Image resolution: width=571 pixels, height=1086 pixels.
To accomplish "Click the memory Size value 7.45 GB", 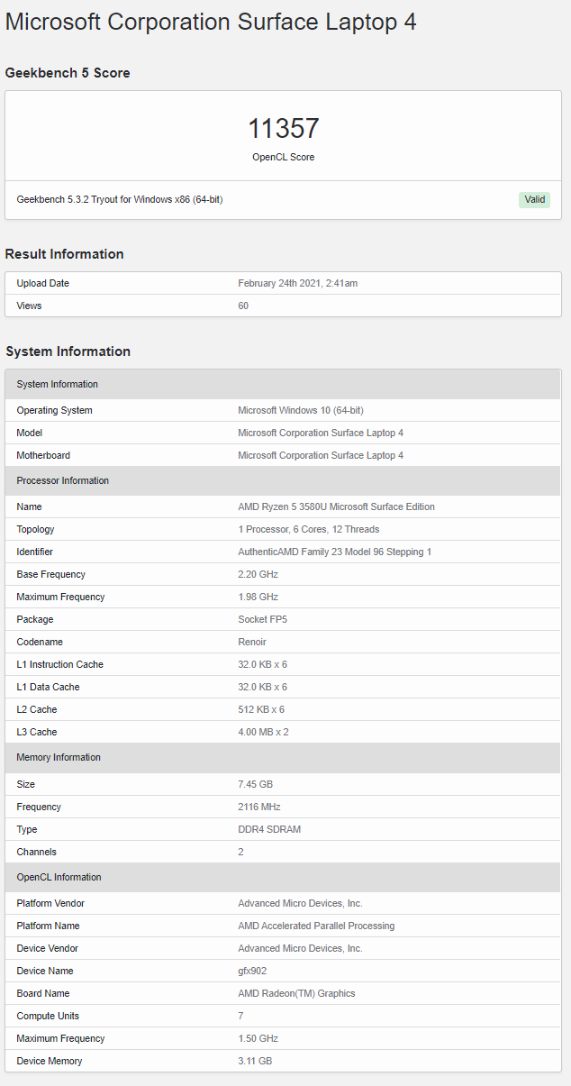I will (256, 784).
